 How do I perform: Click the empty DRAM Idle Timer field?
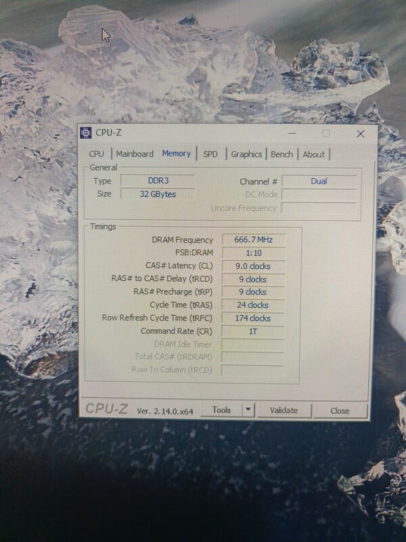[252, 344]
